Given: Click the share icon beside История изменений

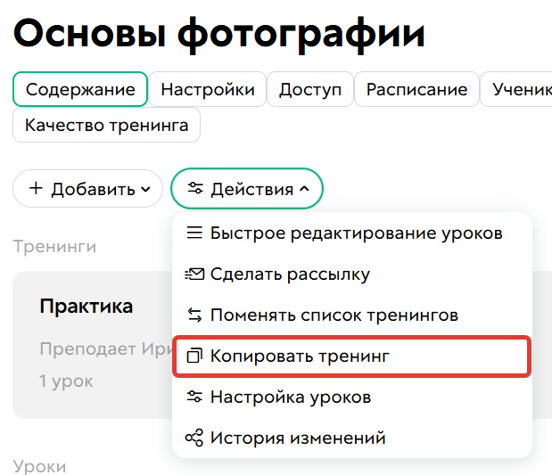Looking at the screenshot, I should 194,438.
